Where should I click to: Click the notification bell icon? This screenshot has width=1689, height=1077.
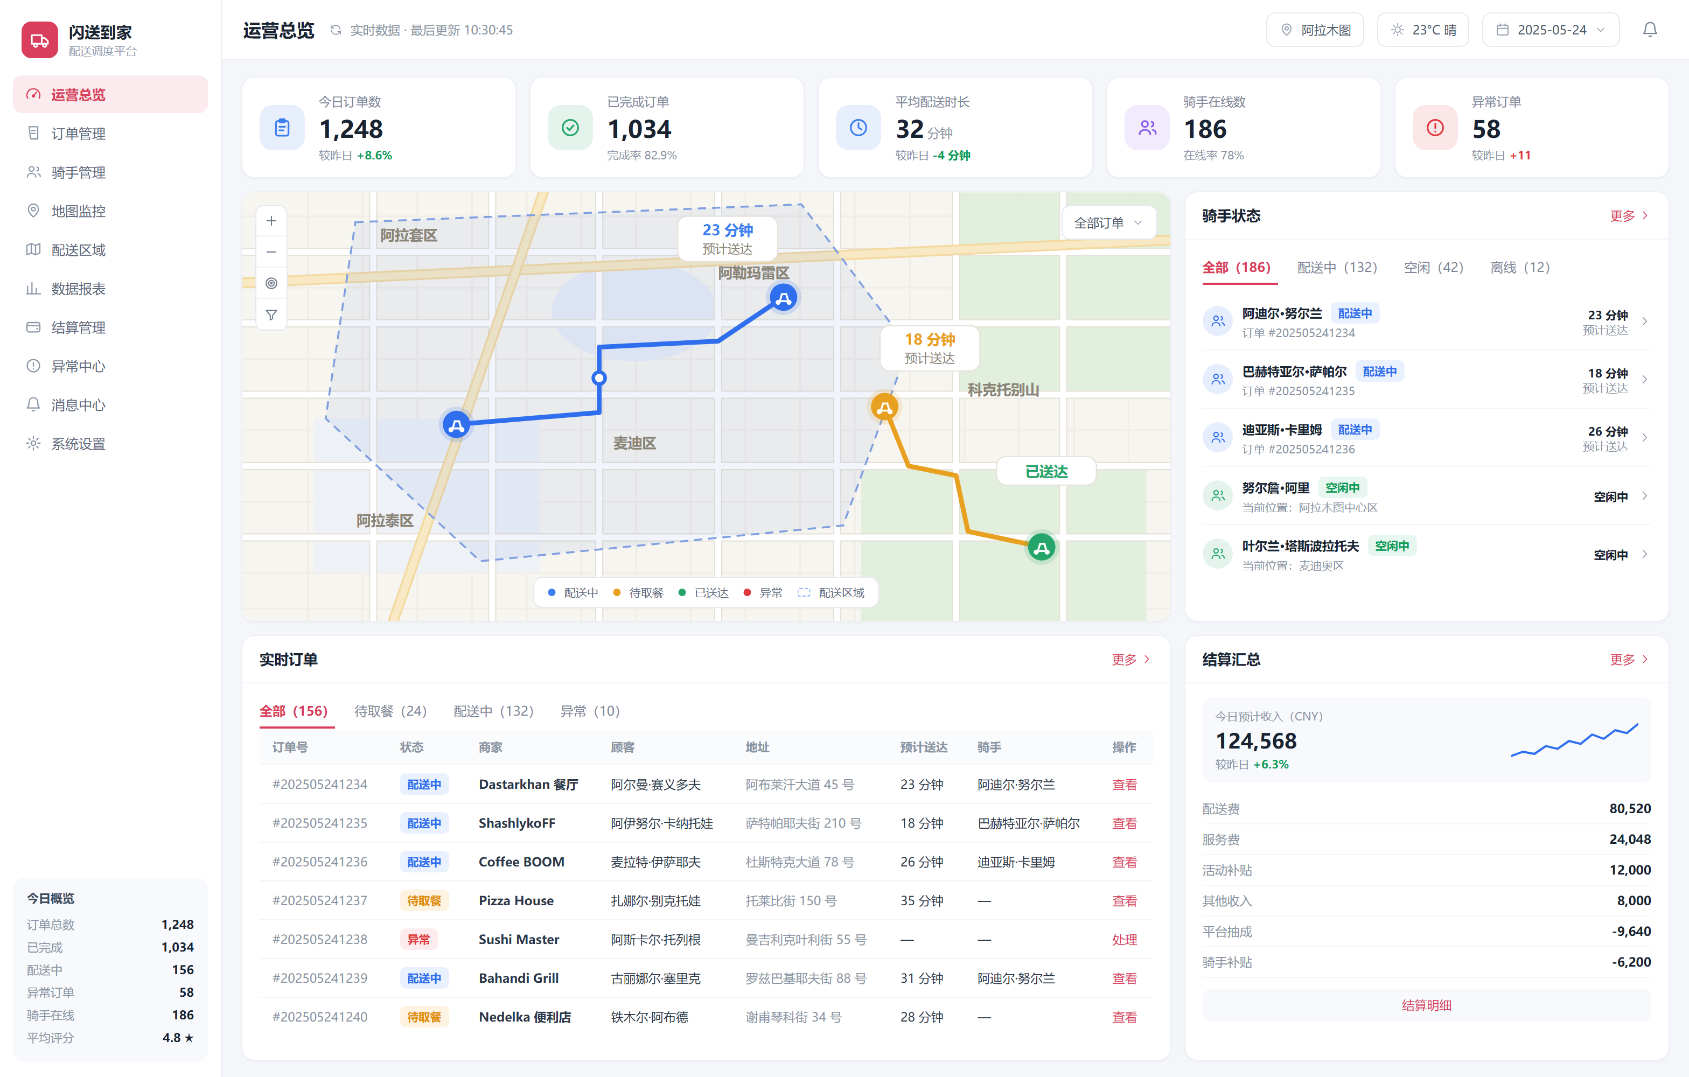[x=1650, y=30]
